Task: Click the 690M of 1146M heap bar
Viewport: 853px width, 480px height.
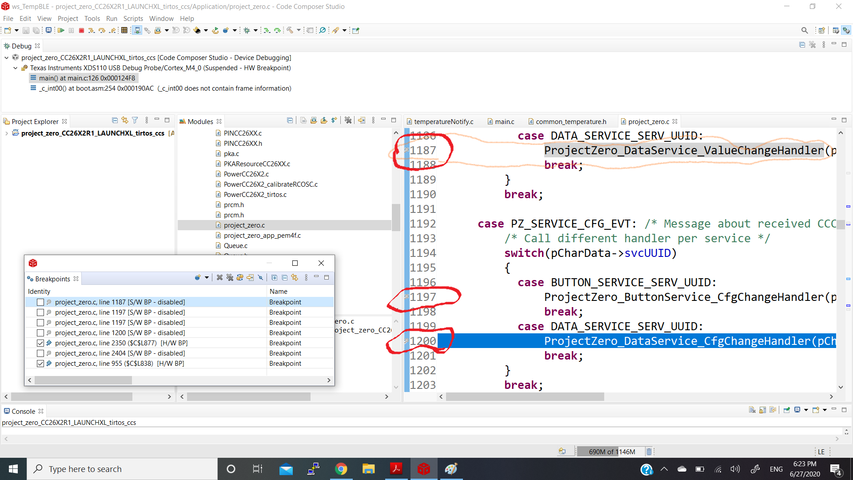Action: click(x=612, y=452)
